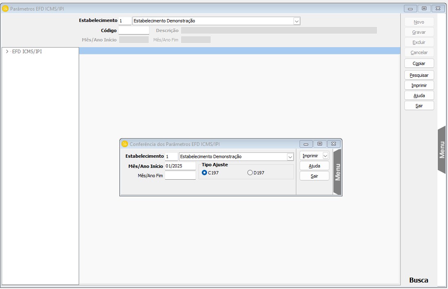Image resolution: width=448 pixels, height=289 pixels.
Task: Open the Imprimir dropdown arrow in dialog
Action: (x=325, y=156)
